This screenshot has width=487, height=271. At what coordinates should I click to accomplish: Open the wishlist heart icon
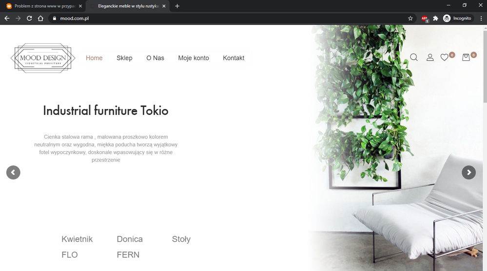tap(445, 57)
